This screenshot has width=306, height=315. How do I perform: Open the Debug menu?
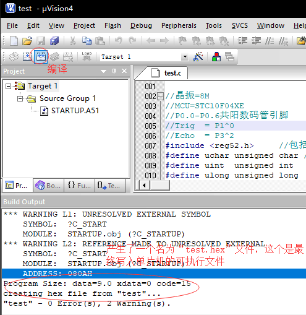pyautogui.click(x=141, y=25)
